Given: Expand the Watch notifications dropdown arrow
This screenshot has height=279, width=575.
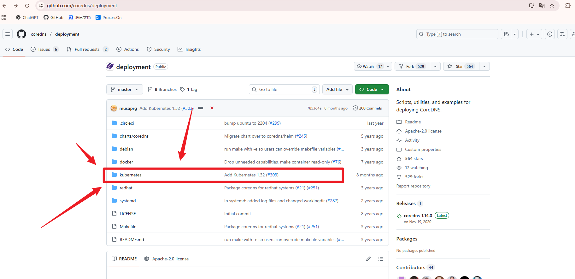Looking at the screenshot, I should (x=388, y=66).
